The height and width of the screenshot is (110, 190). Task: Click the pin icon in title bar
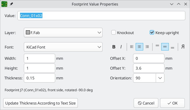pos(11,4)
